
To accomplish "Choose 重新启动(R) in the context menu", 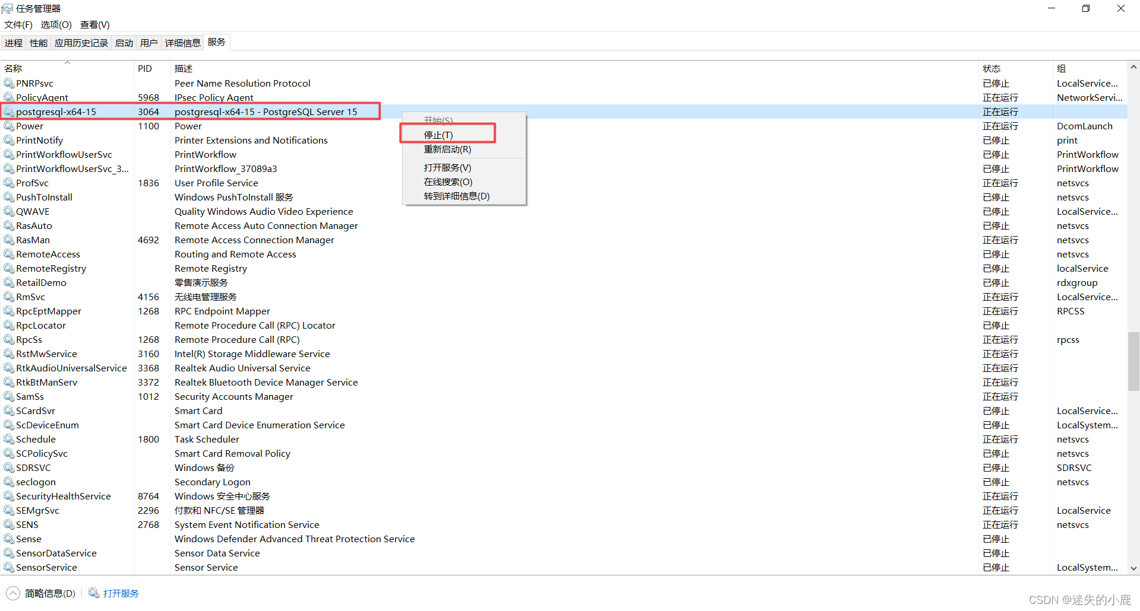I will [x=464, y=149].
